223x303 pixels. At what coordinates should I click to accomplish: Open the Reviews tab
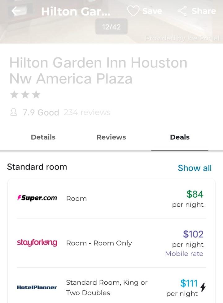111,137
